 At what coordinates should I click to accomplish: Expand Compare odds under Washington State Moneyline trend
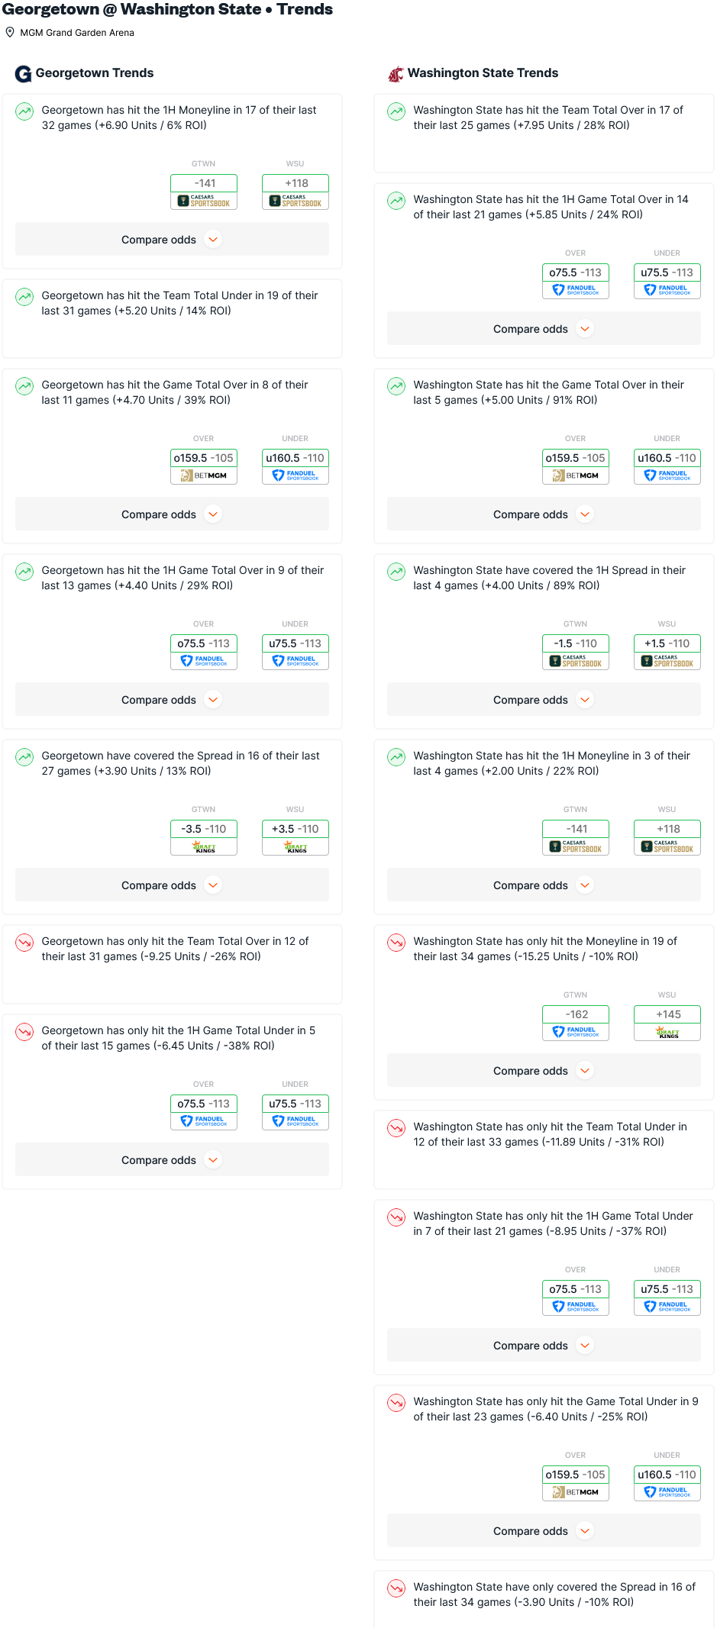pos(544,1070)
